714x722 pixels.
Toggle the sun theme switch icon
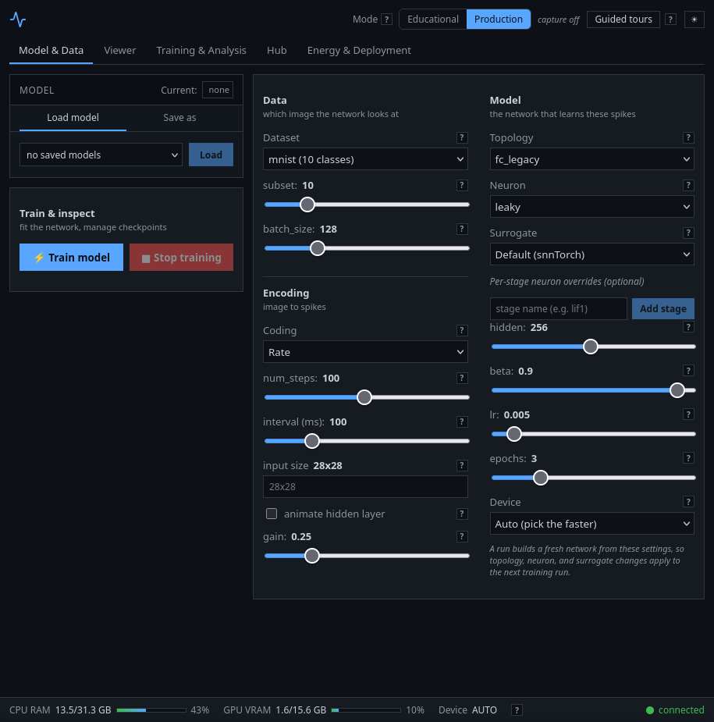(694, 20)
